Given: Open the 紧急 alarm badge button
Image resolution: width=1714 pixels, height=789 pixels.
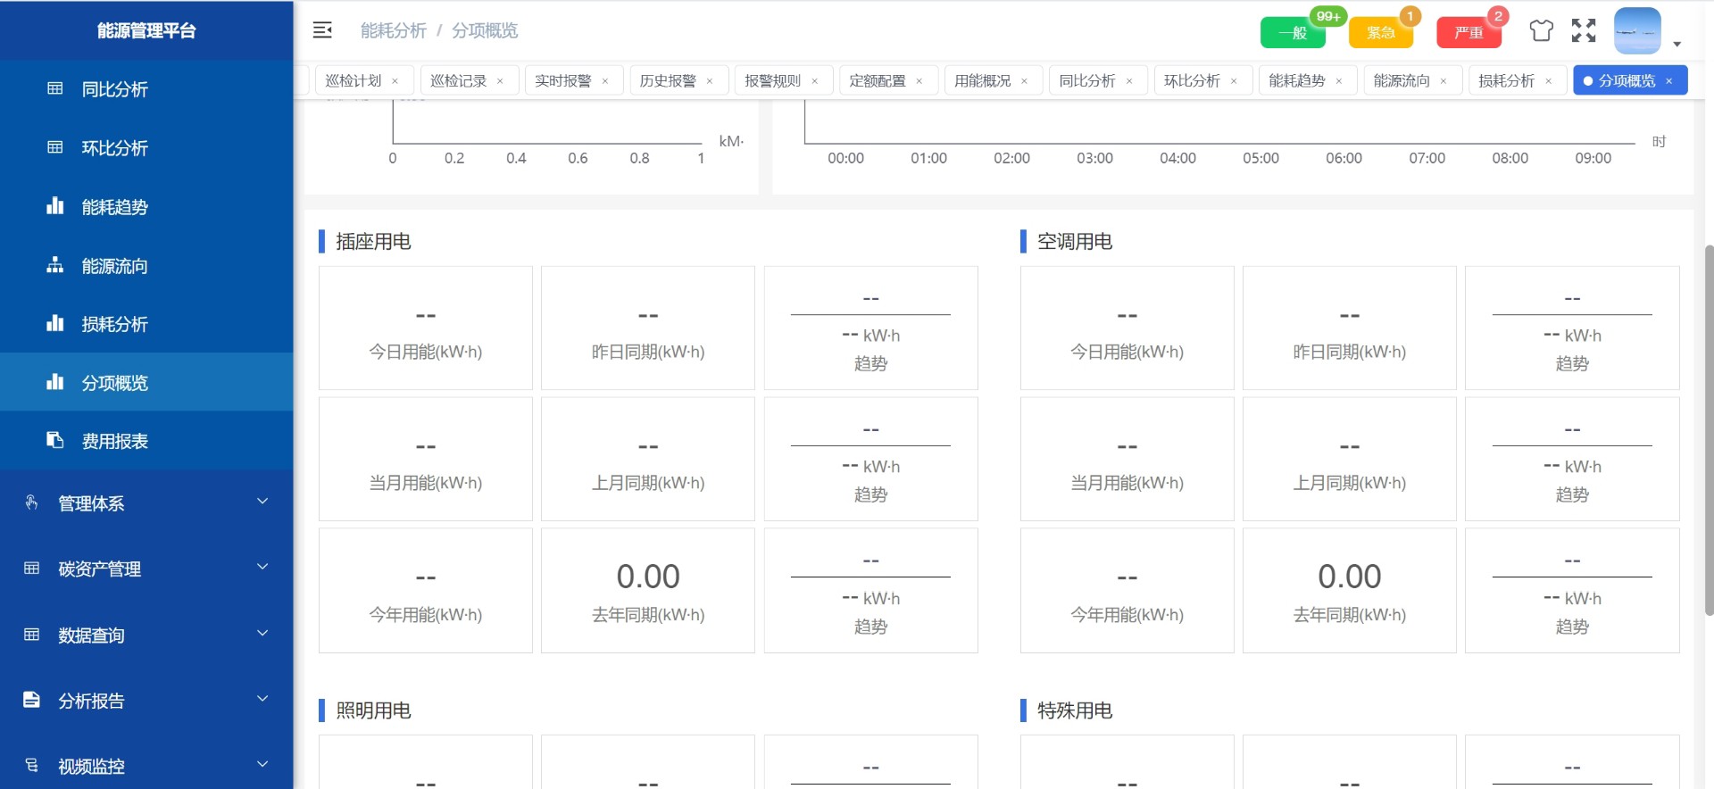Looking at the screenshot, I should 1380,33.
